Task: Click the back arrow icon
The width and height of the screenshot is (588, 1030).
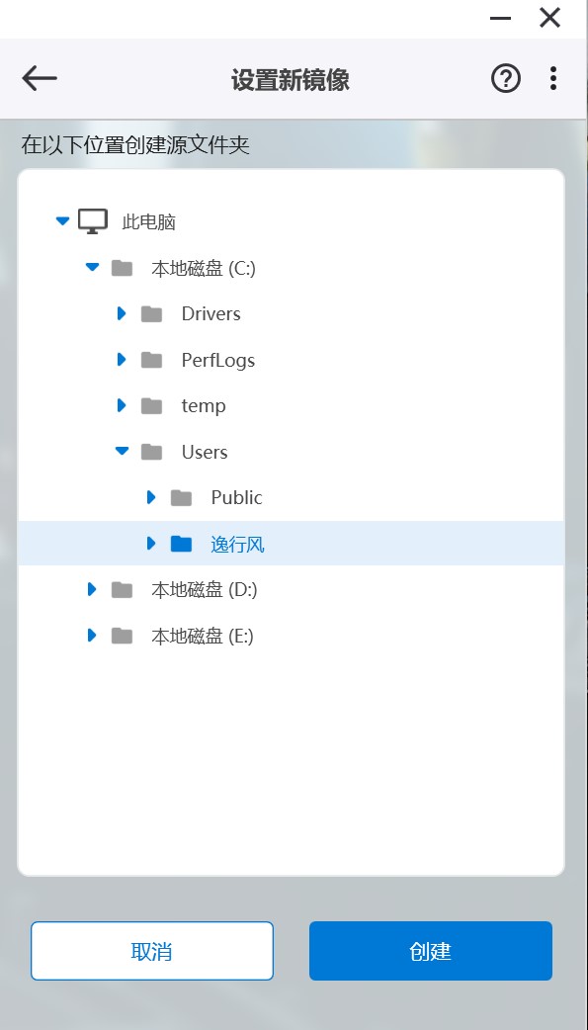Action: click(x=39, y=78)
